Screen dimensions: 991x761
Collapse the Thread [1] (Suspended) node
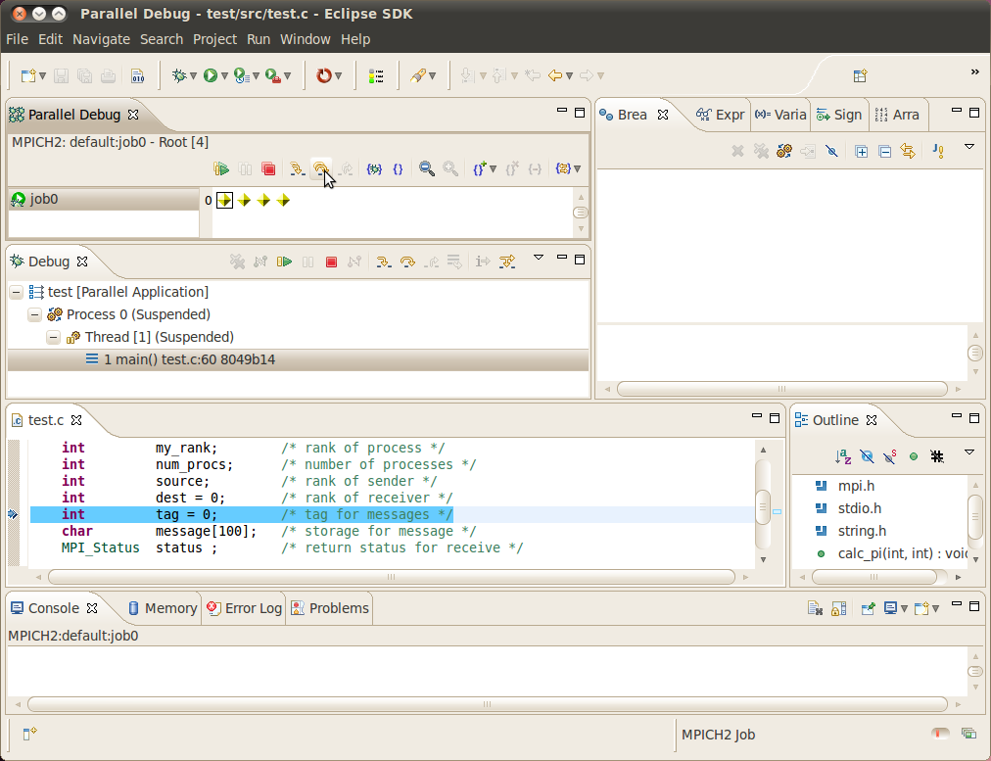[x=54, y=338]
